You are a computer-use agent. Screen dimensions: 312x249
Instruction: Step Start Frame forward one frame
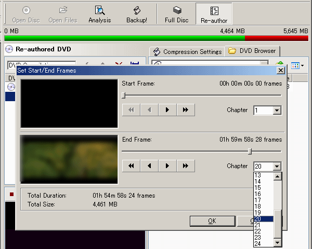click(x=167, y=110)
